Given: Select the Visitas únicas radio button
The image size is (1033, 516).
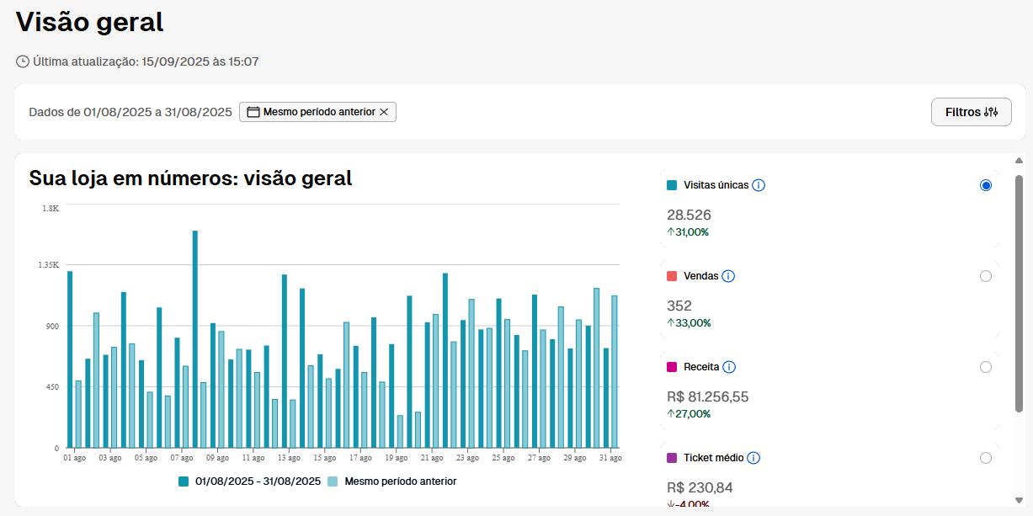Looking at the screenshot, I should 986,185.
